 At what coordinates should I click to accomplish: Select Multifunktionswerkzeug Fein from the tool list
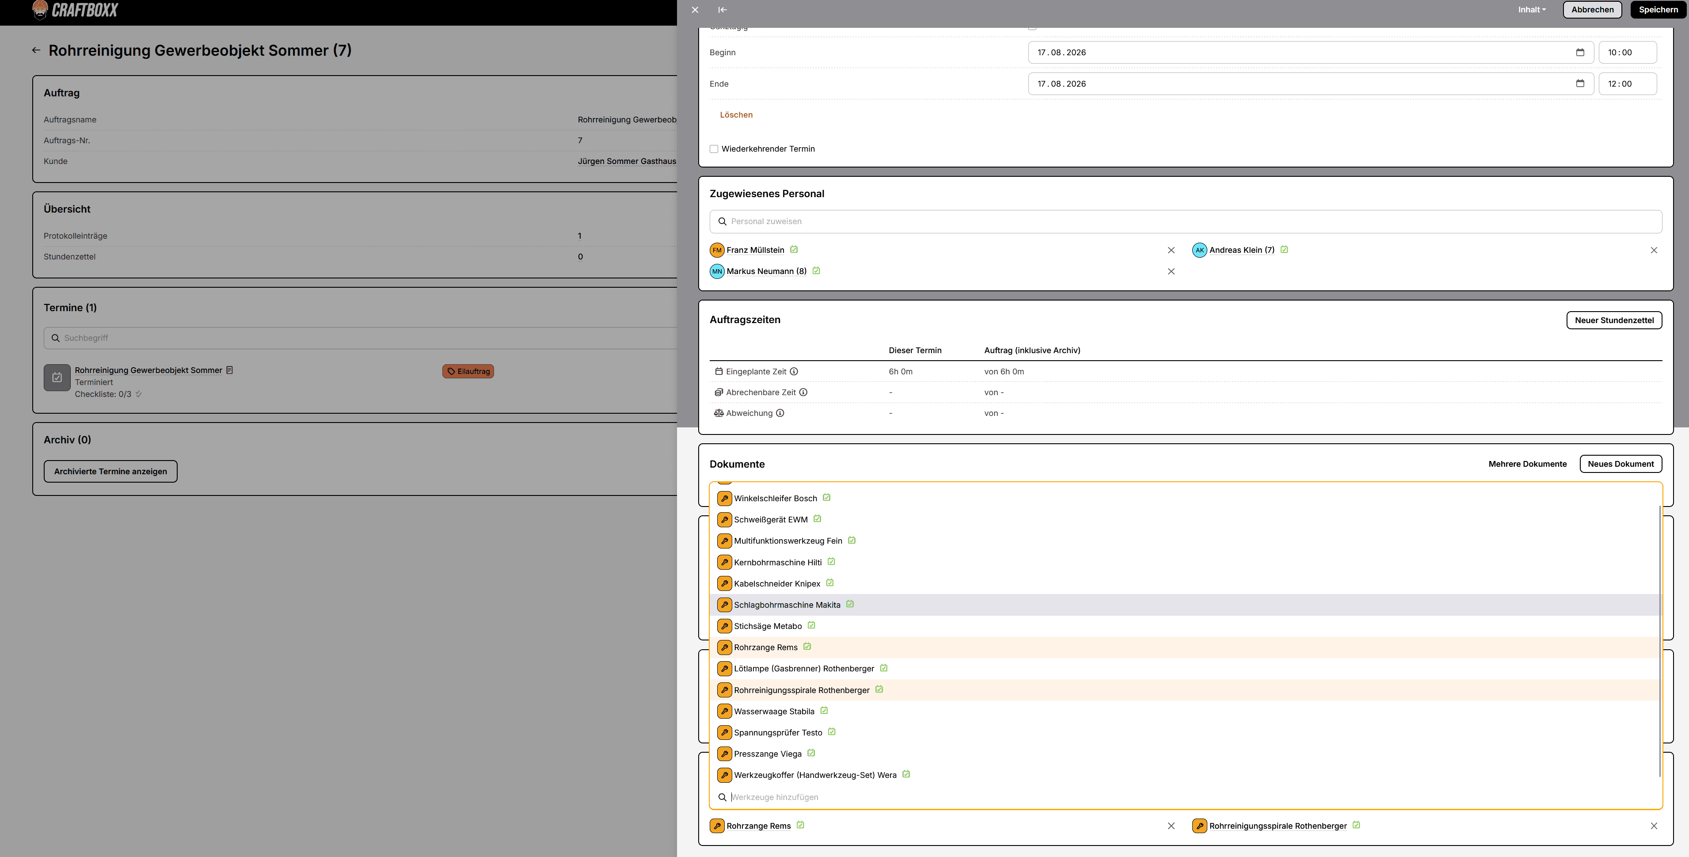tap(1186, 541)
